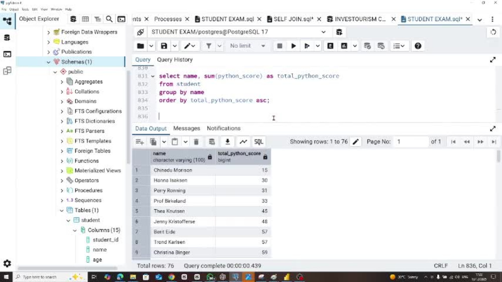Open the edit pencil tool

click(x=190, y=46)
